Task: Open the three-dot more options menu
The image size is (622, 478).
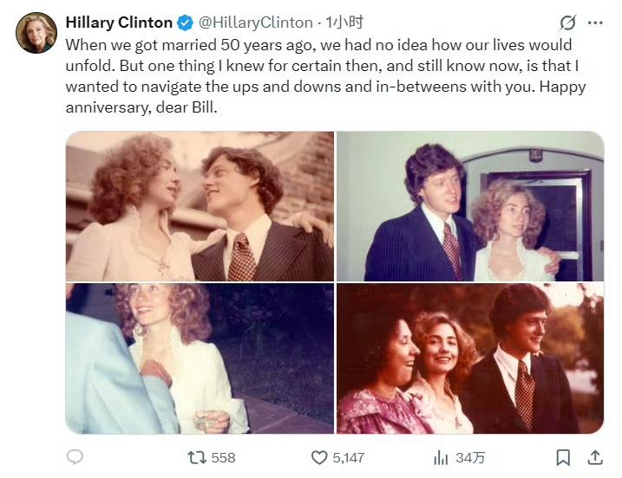Action: click(595, 23)
